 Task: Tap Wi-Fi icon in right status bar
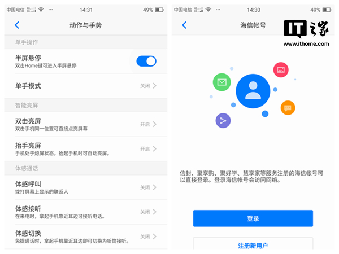tap(208, 10)
